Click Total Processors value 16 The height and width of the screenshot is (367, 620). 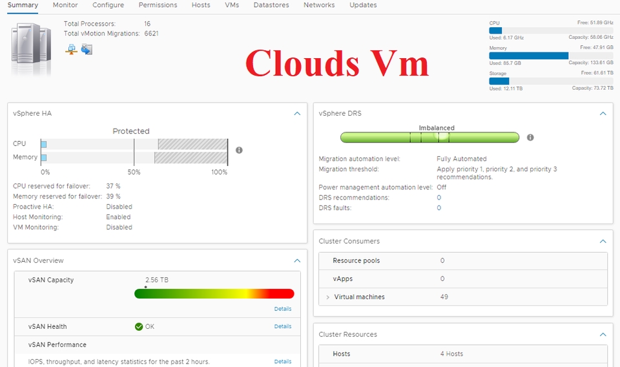[147, 24]
